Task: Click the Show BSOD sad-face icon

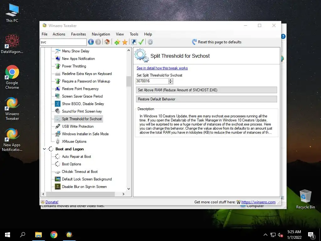Action: pos(58,104)
